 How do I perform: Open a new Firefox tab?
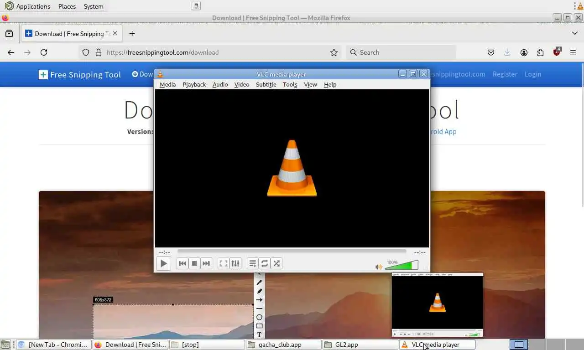pos(132,33)
